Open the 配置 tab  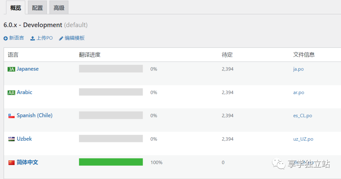pos(37,8)
